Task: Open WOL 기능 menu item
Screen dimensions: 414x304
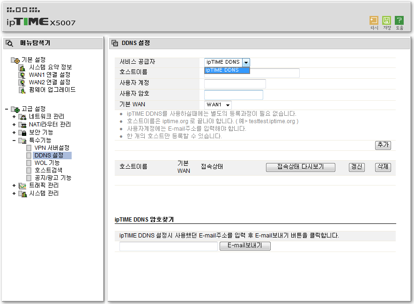Action: (x=47, y=163)
